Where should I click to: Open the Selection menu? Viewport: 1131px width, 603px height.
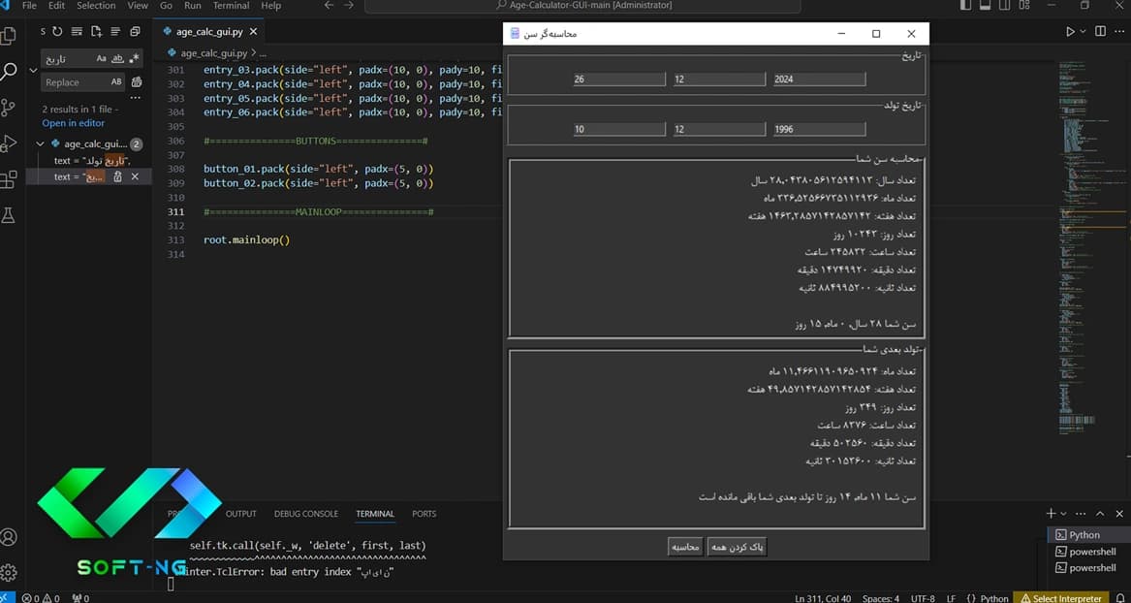pyautogui.click(x=96, y=6)
